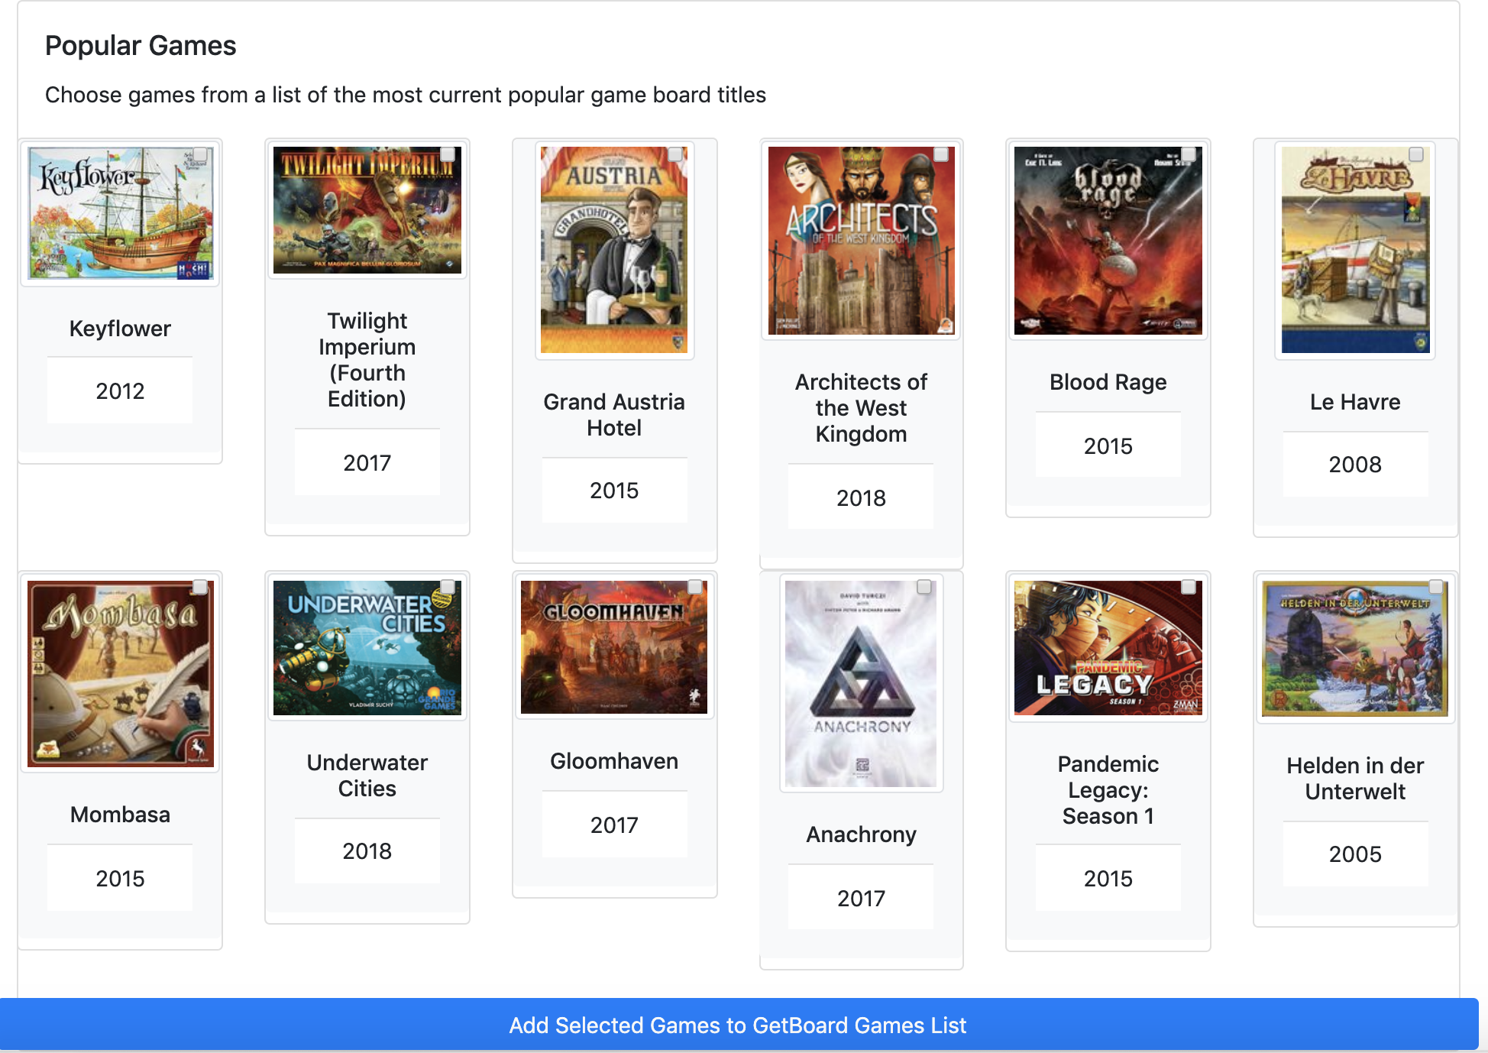Open the Keyflower cover image
Viewport: 1488px width, 1053px height.
click(120, 213)
